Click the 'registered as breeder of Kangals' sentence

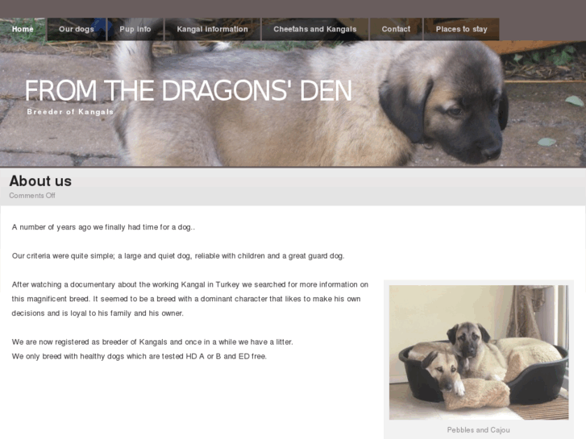(152, 342)
